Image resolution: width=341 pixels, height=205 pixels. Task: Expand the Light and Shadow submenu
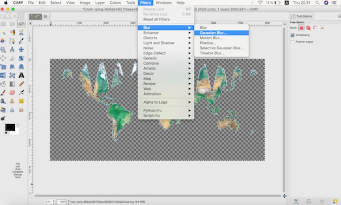[x=166, y=43]
